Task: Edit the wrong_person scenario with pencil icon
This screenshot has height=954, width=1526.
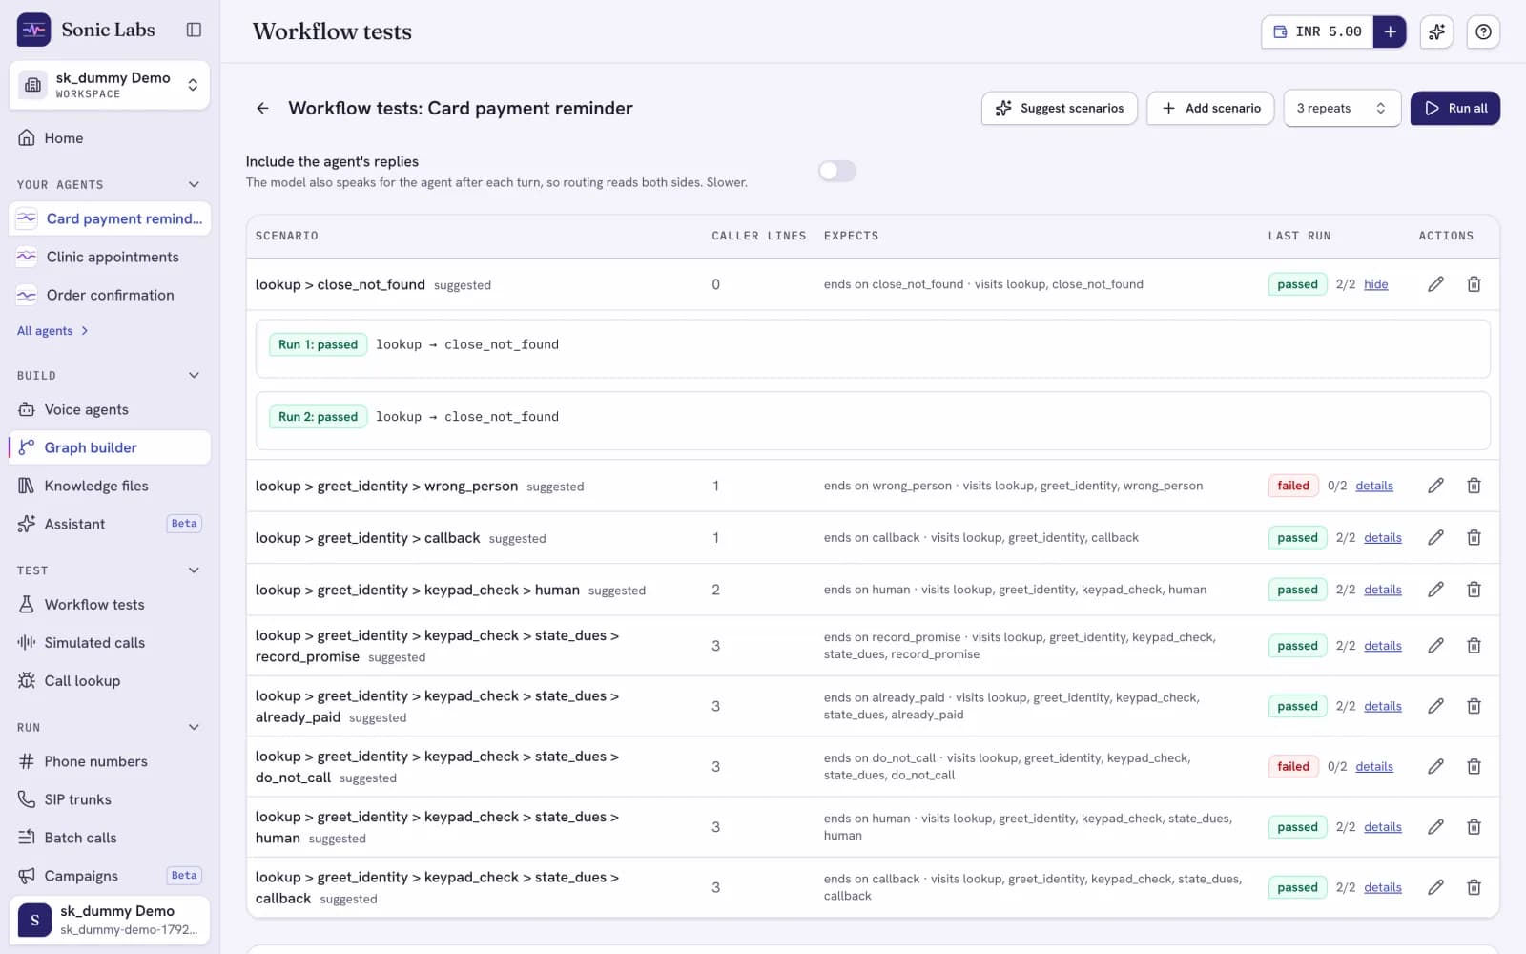Action: (1435, 486)
